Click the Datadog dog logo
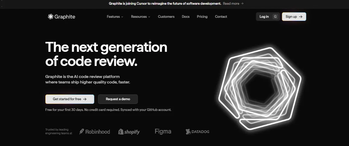The height and width of the screenshot is (146, 349). point(188,132)
